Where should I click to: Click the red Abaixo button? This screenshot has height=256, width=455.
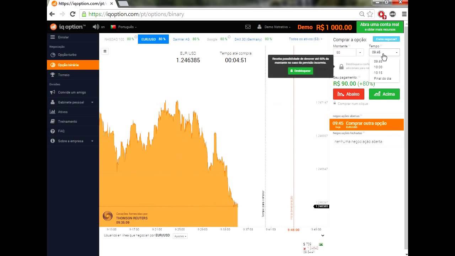[348, 94]
